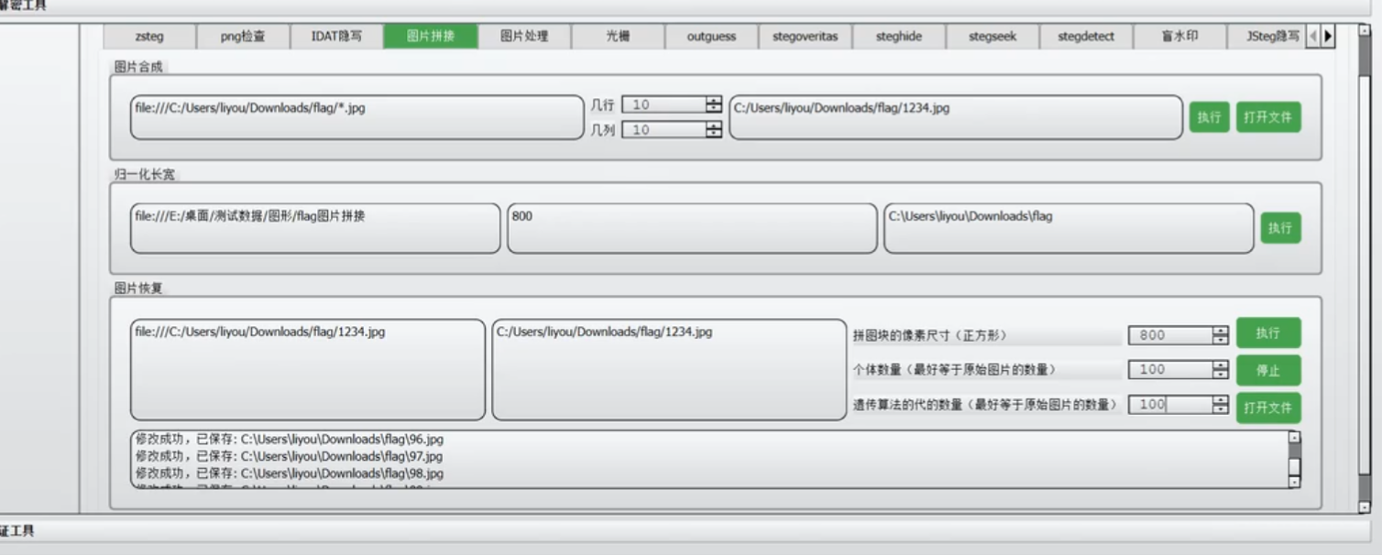Image resolution: width=1382 pixels, height=555 pixels.
Task: Decrease the 几列 value with down arrow
Action: tap(714, 134)
